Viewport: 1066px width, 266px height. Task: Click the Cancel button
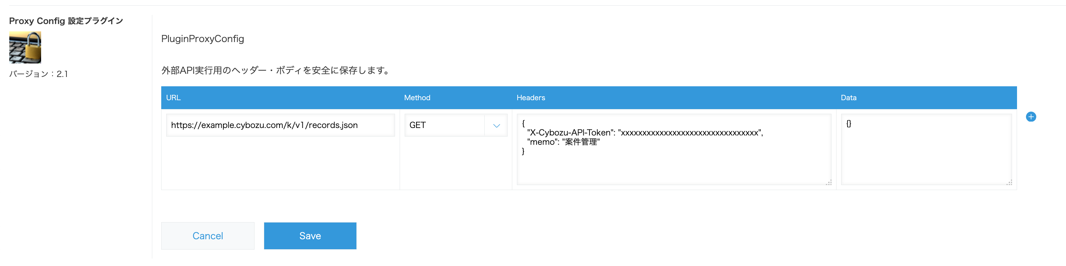(208, 235)
